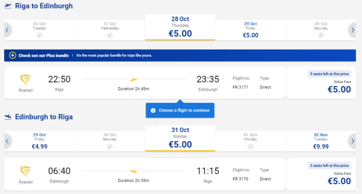Select the 22:50 Riga to Edinburgh flight card

point(145,83)
